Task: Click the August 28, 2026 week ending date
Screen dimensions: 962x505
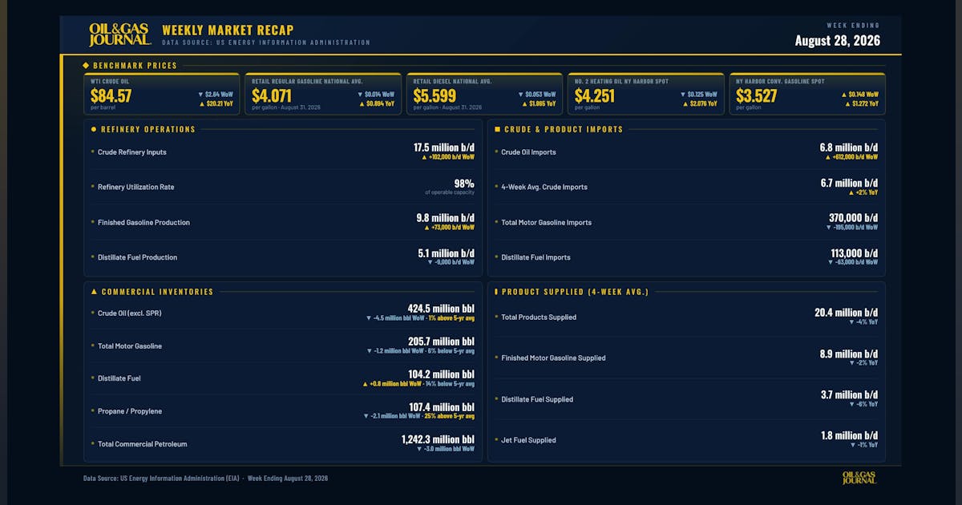Action: coord(837,40)
